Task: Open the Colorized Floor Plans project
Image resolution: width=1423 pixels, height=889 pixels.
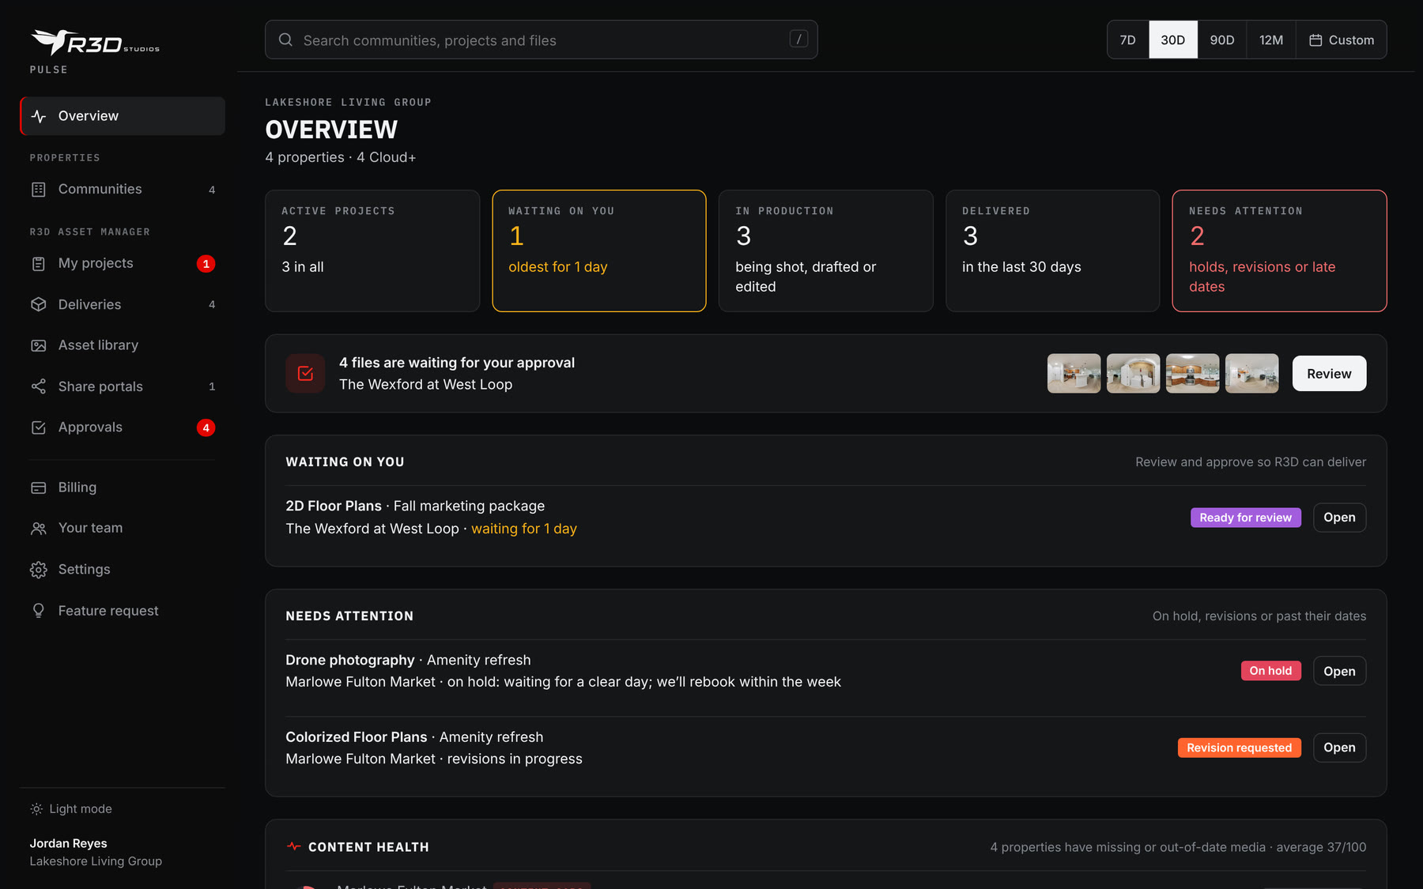Action: click(1339, 748)
